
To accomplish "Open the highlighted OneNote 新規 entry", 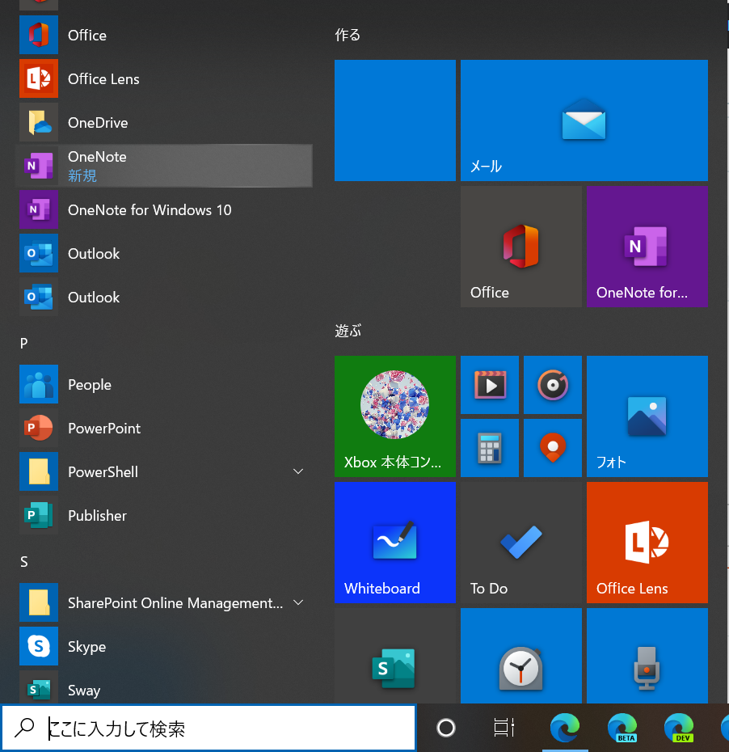I will [163, 166].
